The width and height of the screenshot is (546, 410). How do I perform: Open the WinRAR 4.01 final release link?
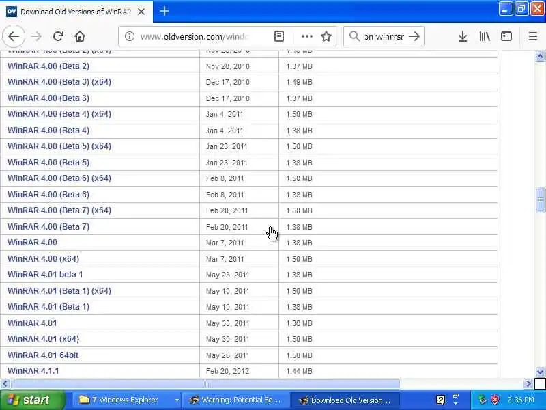(x=32, y=323)
